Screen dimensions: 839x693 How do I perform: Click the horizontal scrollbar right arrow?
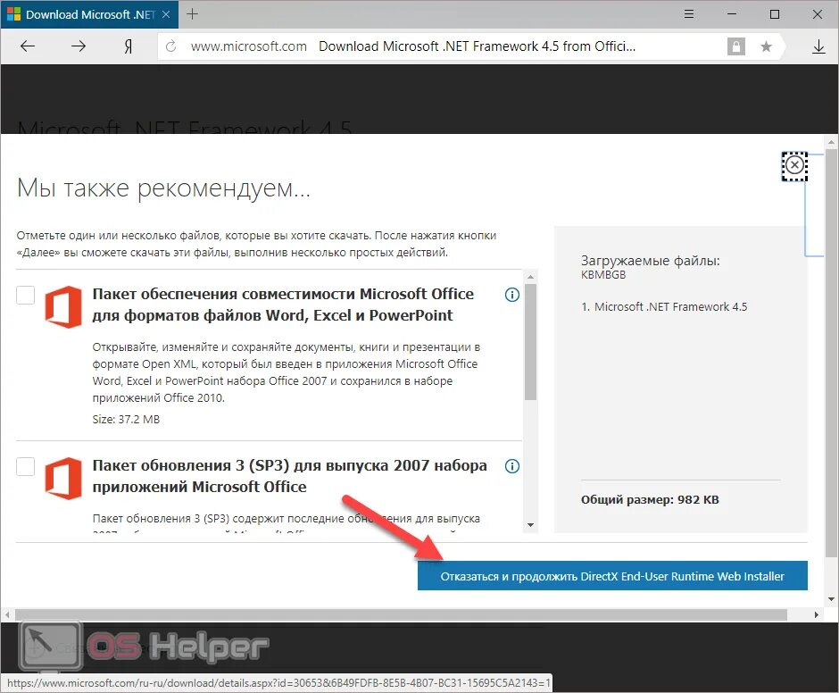tap(816, 614)
